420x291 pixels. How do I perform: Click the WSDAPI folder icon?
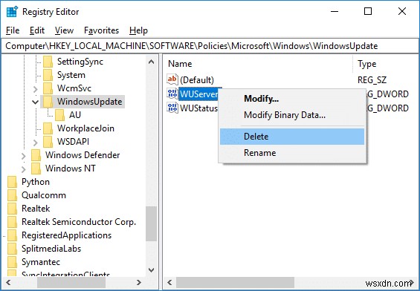48,142
